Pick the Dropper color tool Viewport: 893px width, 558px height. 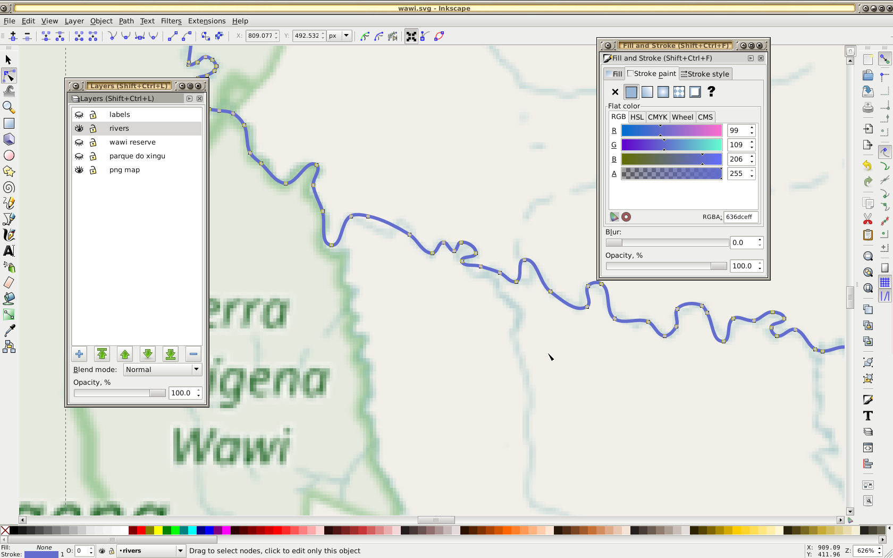(9, 331)
